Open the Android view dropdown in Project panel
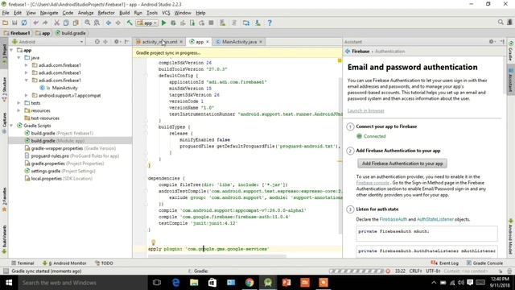The width and height of the screenshot is (515, 290). click(47, 42)
